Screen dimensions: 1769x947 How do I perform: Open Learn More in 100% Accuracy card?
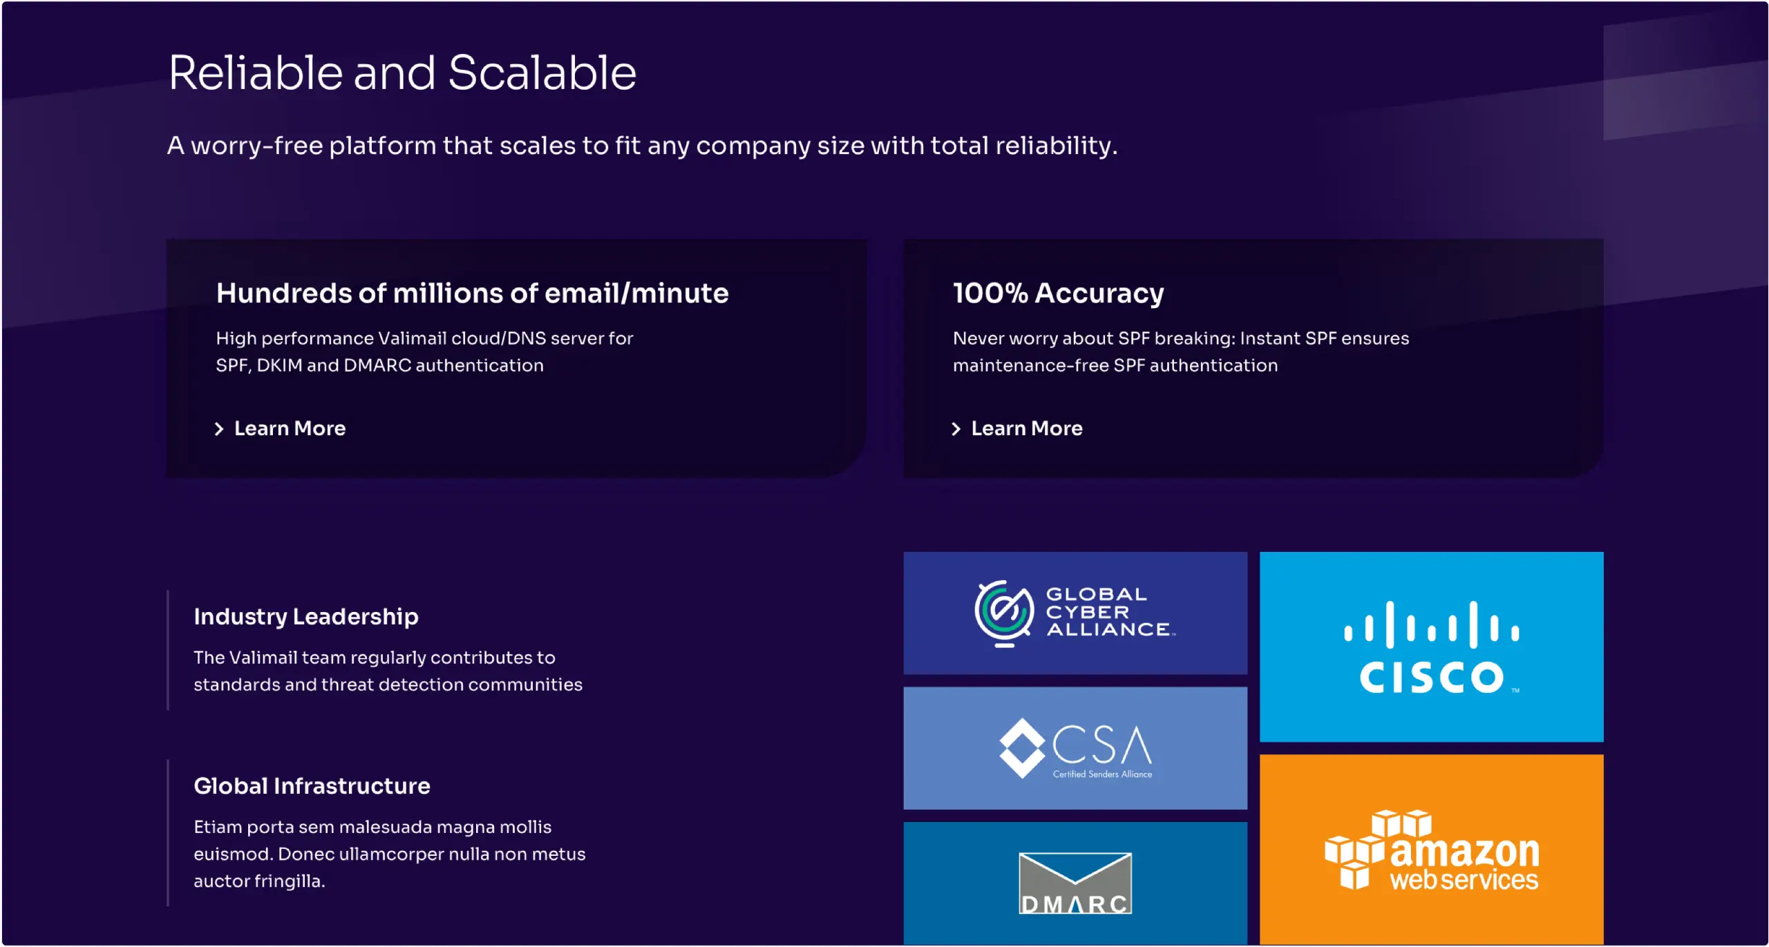coord(1027,428)
